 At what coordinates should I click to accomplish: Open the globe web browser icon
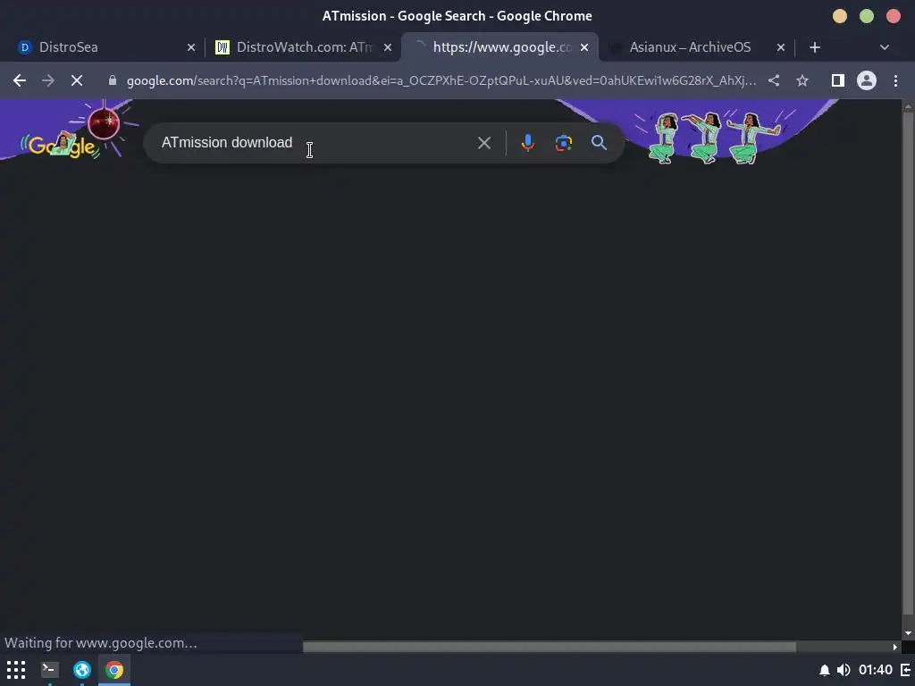(81, 670)
